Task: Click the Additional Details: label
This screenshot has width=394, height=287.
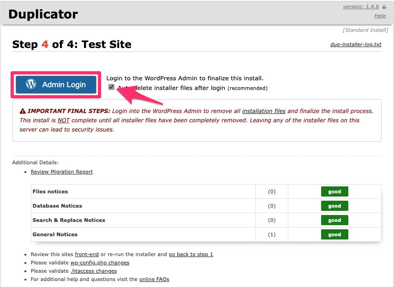Action: click(x=36, y=162)
